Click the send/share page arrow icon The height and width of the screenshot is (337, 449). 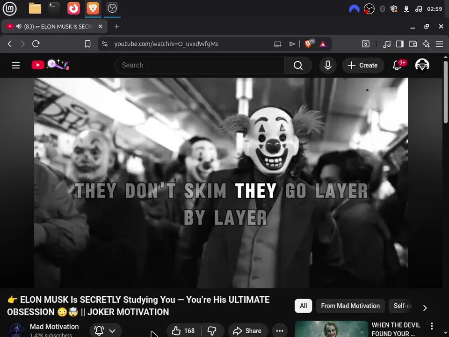(x=292, y=44)
